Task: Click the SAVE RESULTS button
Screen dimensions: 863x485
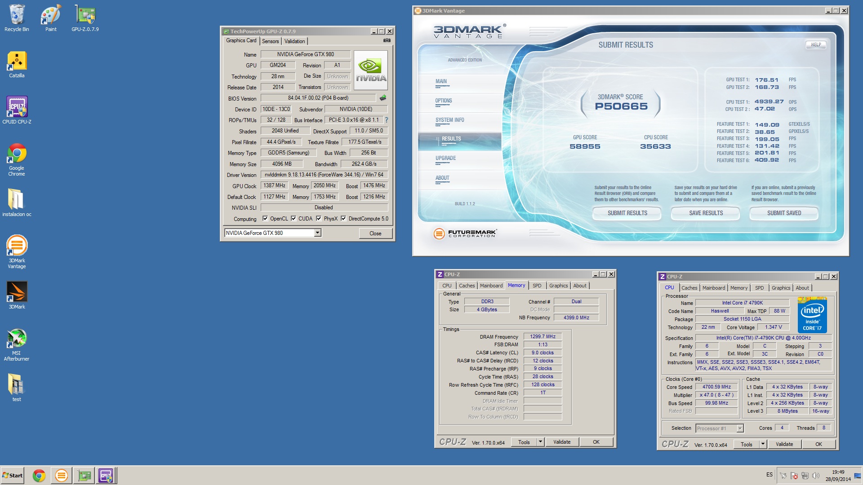Action: click(706, 213)
